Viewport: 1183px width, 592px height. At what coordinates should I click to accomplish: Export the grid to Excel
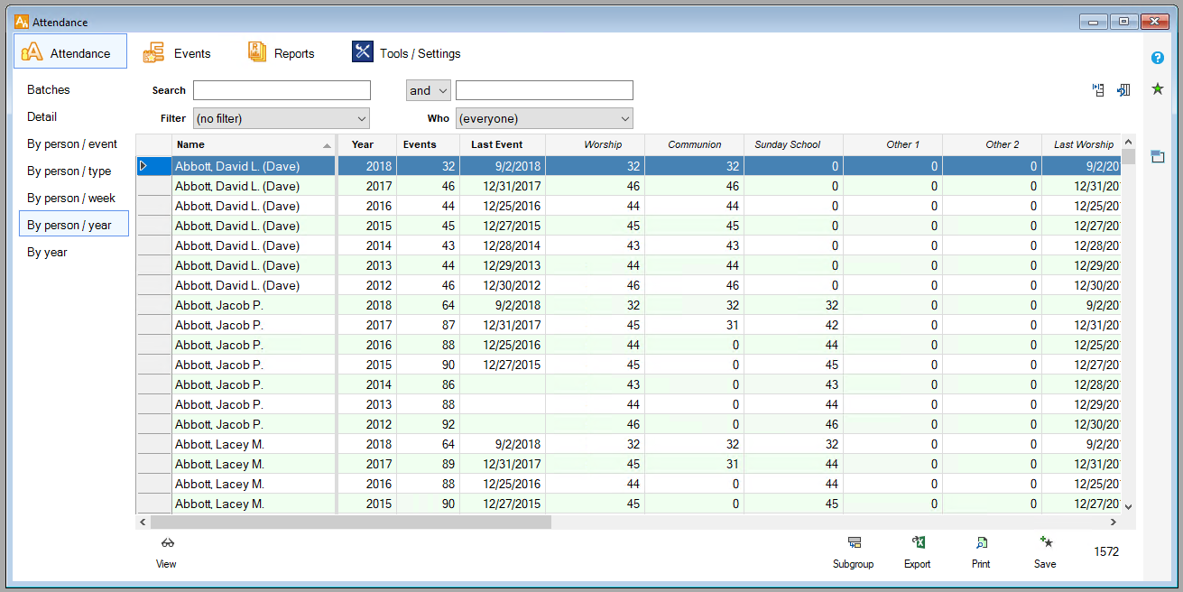pyautogui.click(x=918, y=543)
